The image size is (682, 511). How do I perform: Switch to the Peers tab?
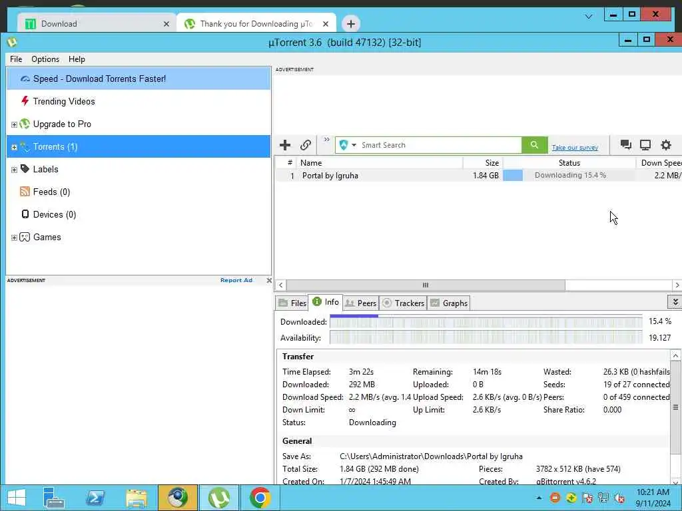[360, 303]
